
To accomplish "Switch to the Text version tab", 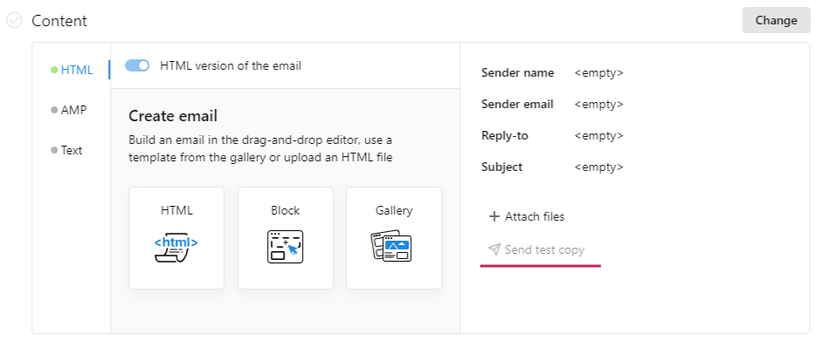I will pos(72,150).
